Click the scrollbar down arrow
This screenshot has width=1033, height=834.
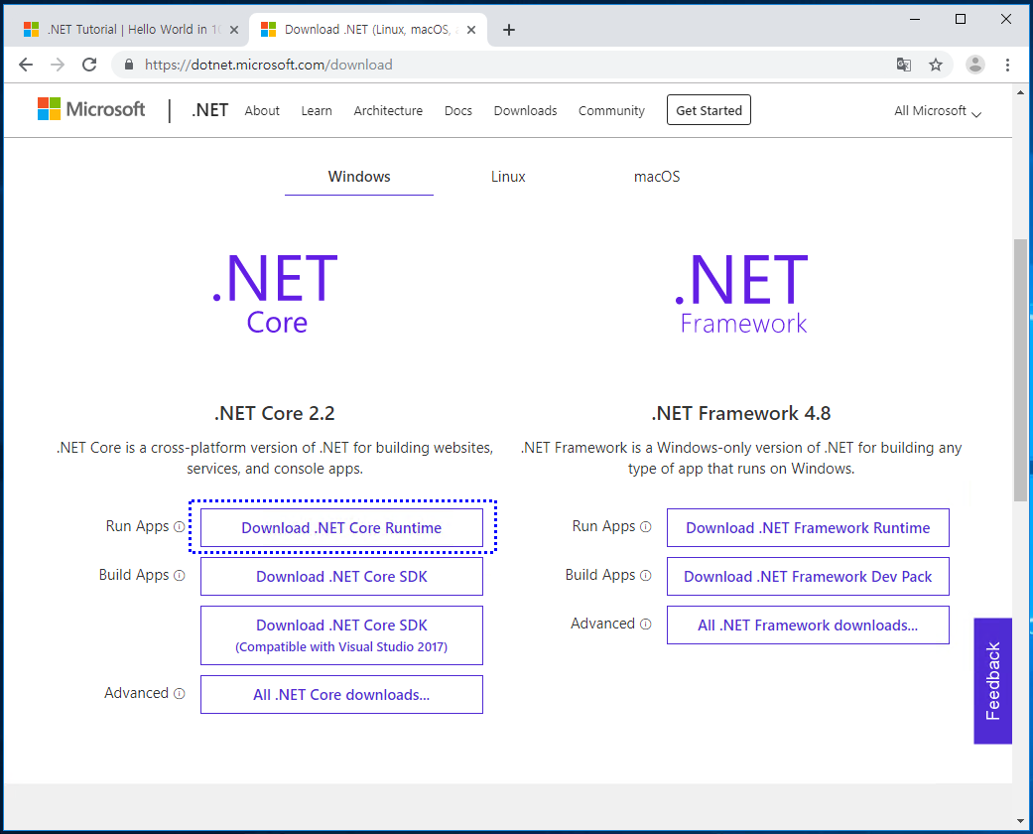tap(1020, 821)
